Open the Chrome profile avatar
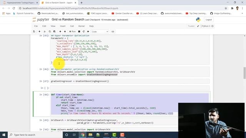The width and height of the screenshot is (246, 138). click(238, 8)
